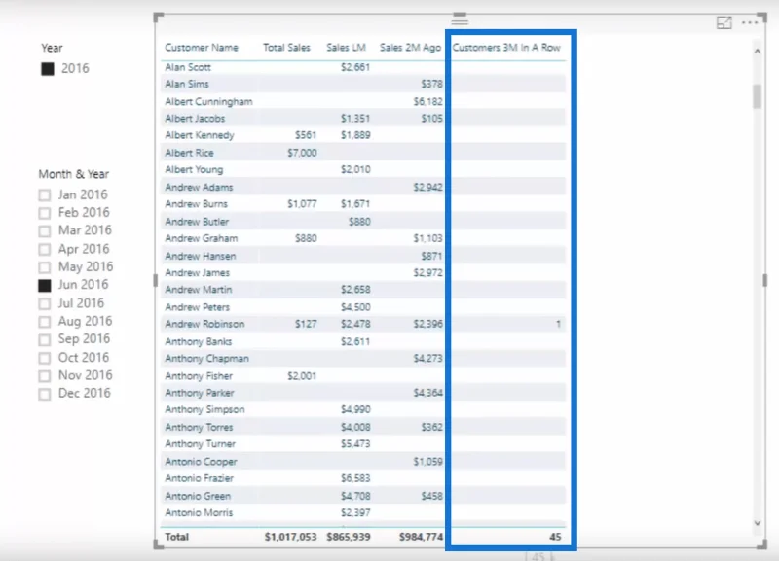Open more options ellipsis on table visual
The height and width of the screenshot is (561, 779).
click(749, 22)
